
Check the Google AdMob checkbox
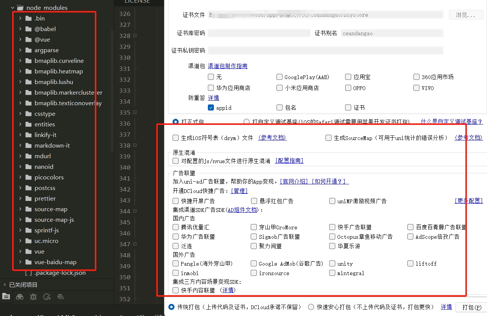coord(254,263)
